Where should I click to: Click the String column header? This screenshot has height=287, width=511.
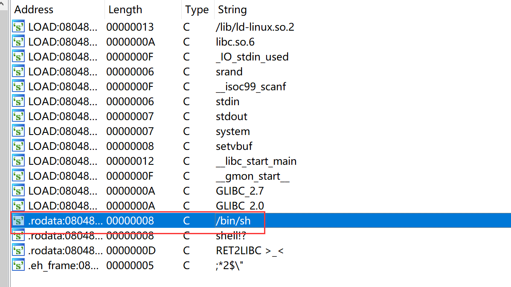pos(232,10)
